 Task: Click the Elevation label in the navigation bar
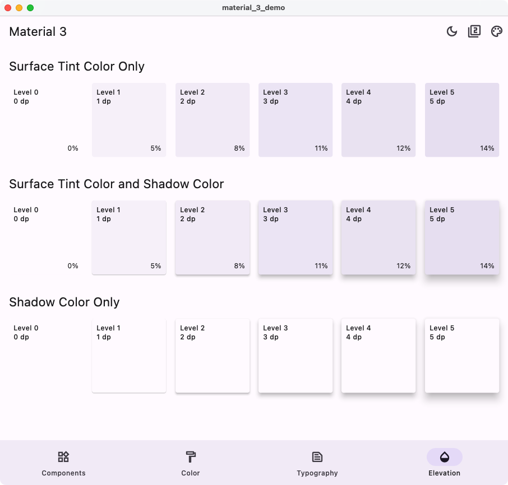[444, 473]
